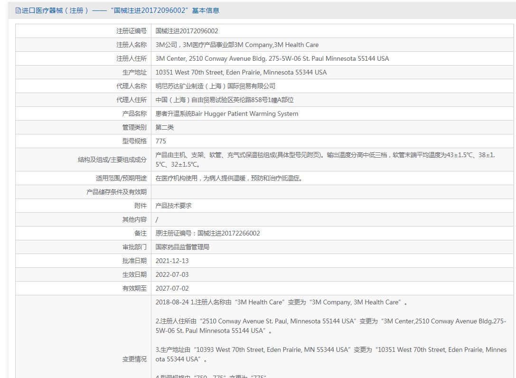This screenshot has width=516, height=378.
Task: Click the header title 进口医疗器械（注册）基本信息
Action: point(121,10)
